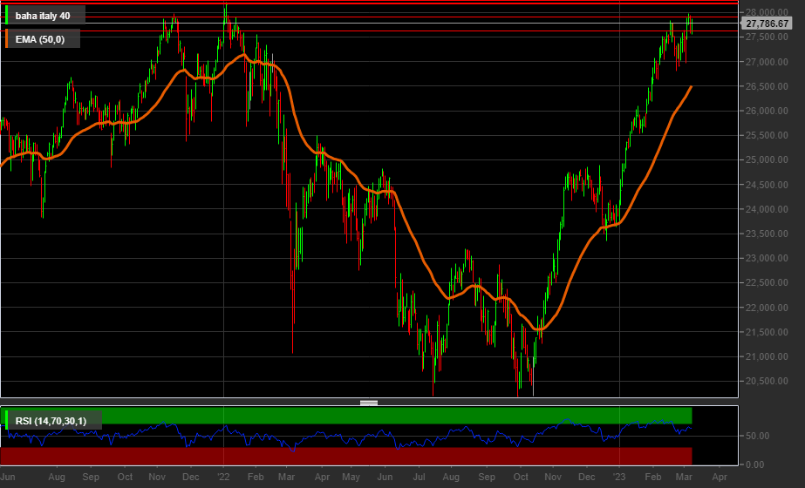Viewport: 805px width, 488px height.
Task: Click the Apr label at the right end of the time axis
Action: point(720,477)
